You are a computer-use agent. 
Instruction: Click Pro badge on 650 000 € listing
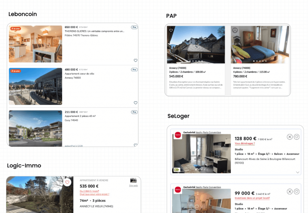134,27
